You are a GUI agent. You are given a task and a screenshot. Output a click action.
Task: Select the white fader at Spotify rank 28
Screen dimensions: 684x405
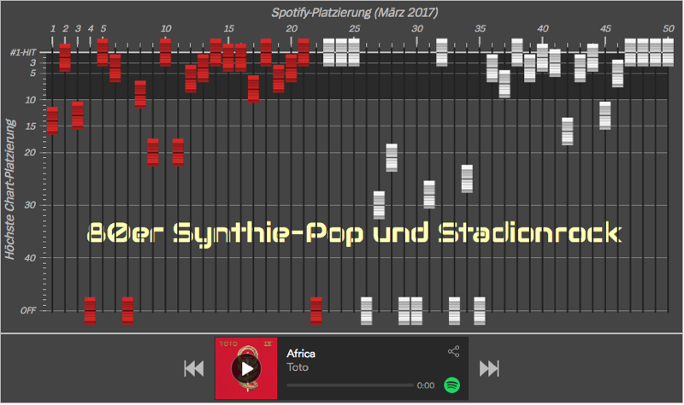[392, 158]
